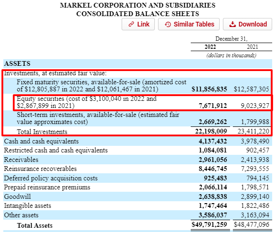Select the Receivables row label
Screen dimensions: 275x232
(x=21, y=160)
